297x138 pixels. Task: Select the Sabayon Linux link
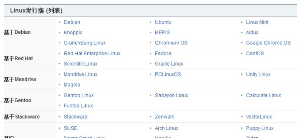click(171, 95)
